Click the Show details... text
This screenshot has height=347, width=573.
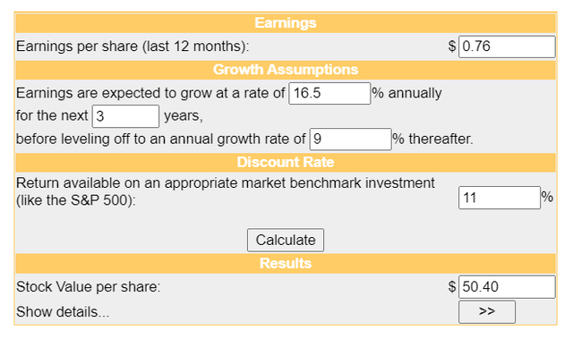[x=63, y=312]
